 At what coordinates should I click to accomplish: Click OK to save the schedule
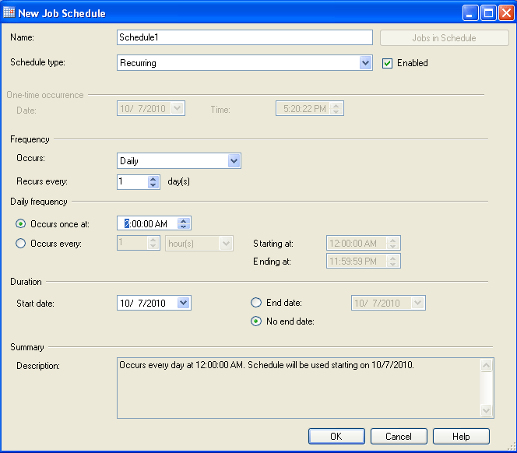click(336, 436)
